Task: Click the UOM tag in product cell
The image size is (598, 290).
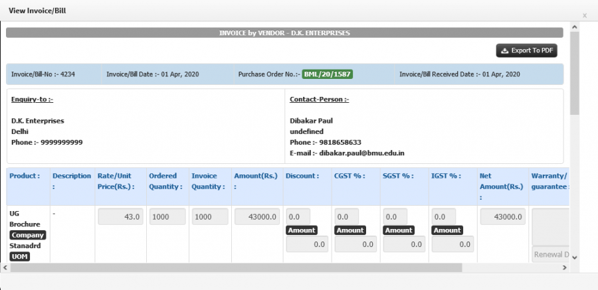Action: [x=19, y=256]
